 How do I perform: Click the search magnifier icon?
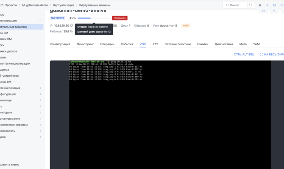tap(227, 5)
